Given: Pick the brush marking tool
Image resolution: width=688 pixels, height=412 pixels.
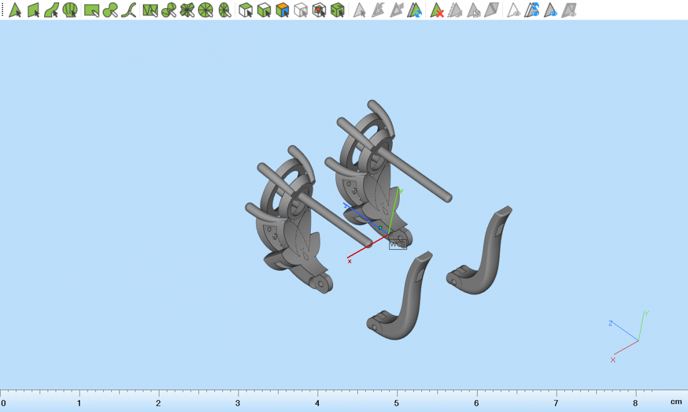Looking at the screenshot, I should pyautogui.click(x=111, y=10).
